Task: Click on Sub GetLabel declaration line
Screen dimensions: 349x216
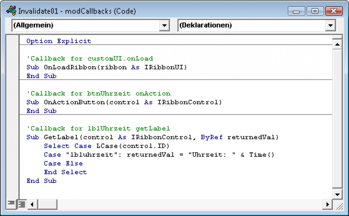Action: click(152, 137)
